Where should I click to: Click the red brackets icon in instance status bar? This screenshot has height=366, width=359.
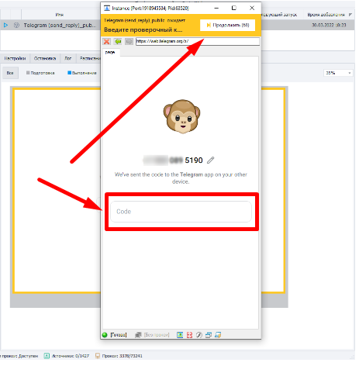pyautogui.click(x=189, y=335)
